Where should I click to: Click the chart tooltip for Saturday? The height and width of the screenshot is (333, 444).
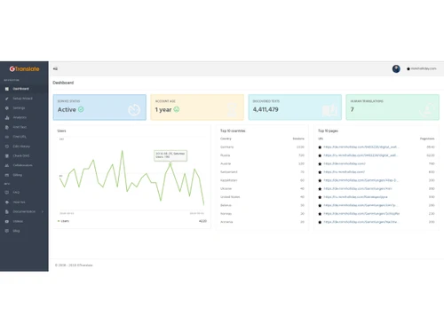[170, 155]
